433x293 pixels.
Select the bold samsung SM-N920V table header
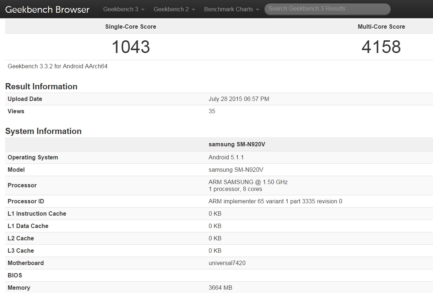(237, 144)
